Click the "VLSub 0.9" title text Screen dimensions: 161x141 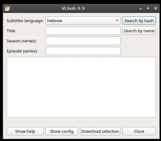click(73, 9)
